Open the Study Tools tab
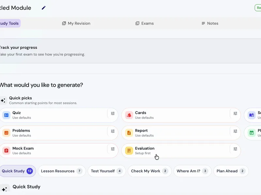This screenshot has width=261, height=195. (10, 23)
